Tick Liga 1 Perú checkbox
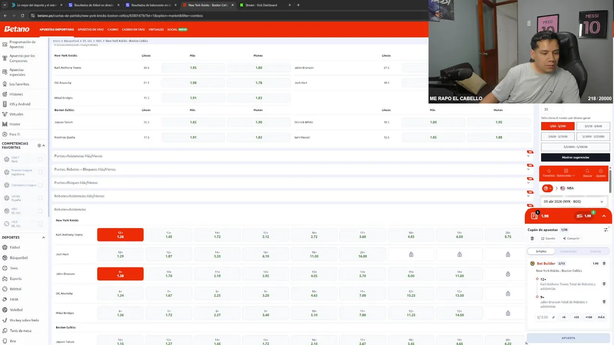 (40, 159)
